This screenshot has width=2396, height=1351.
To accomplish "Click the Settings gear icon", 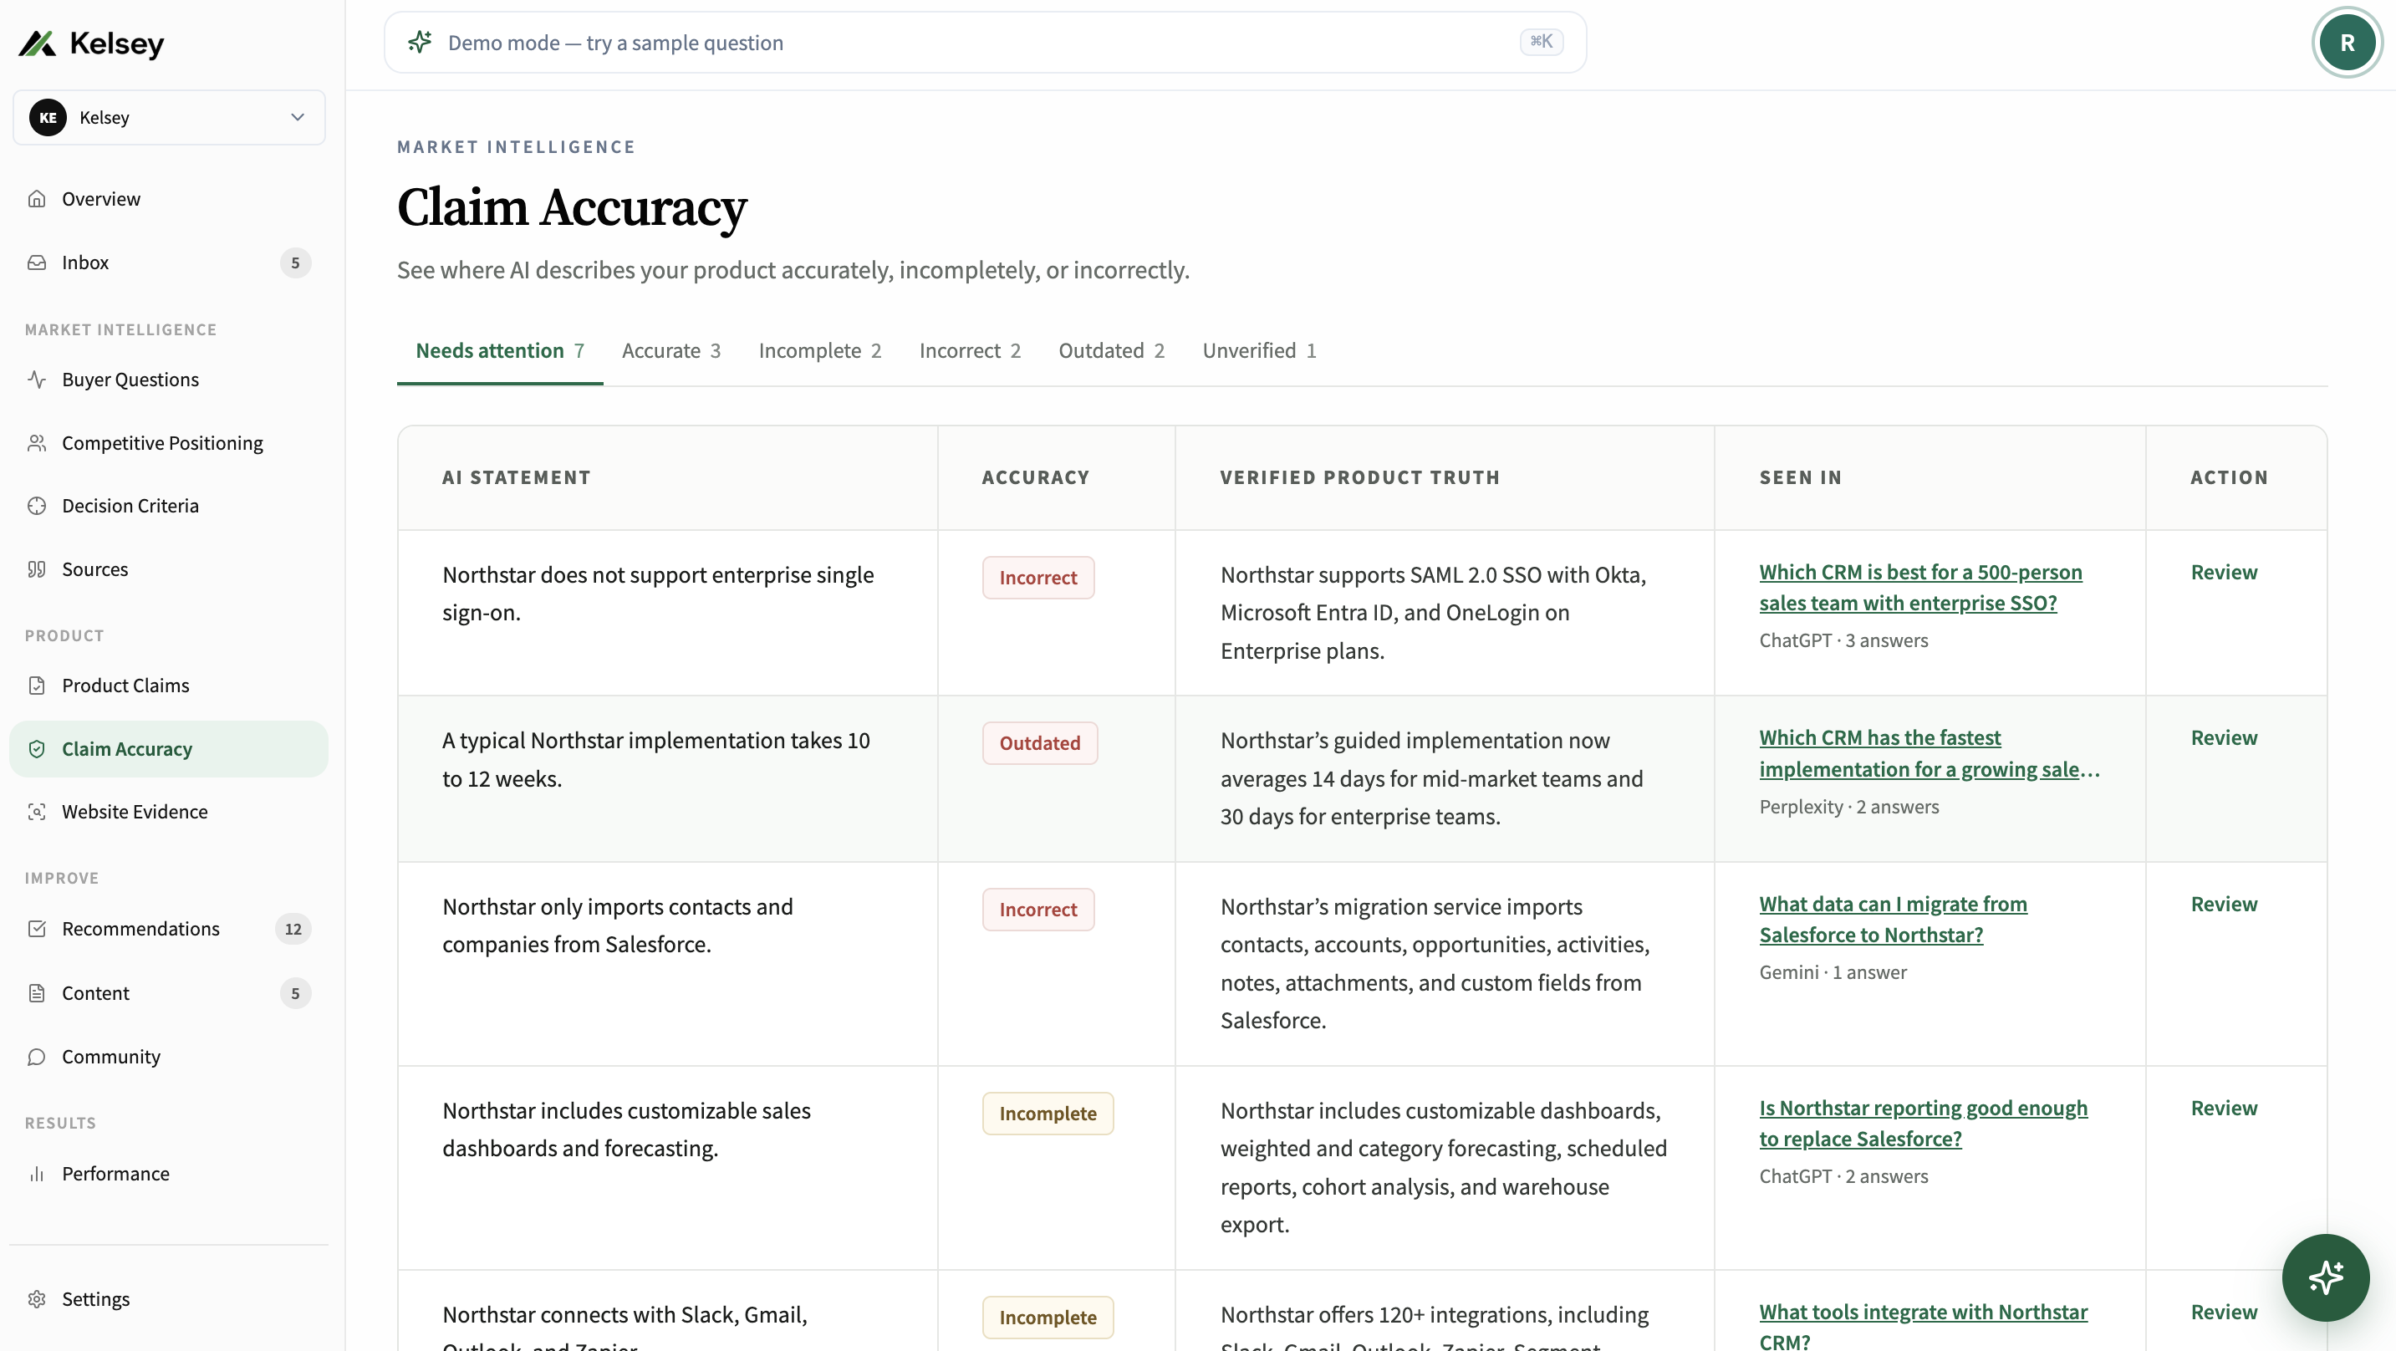I will tap(38, 1299).
